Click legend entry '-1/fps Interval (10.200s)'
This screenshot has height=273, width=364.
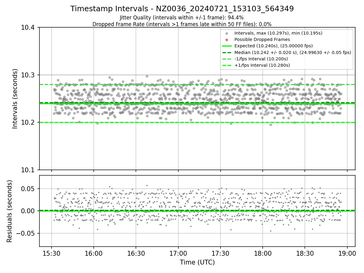point(261,59)
